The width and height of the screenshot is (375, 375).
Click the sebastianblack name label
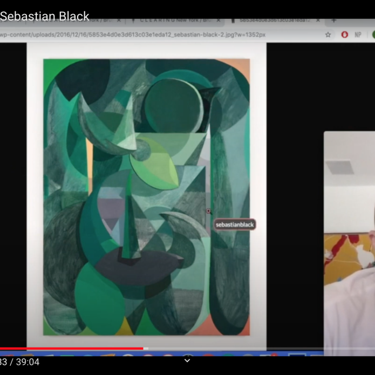coord(235,224)
